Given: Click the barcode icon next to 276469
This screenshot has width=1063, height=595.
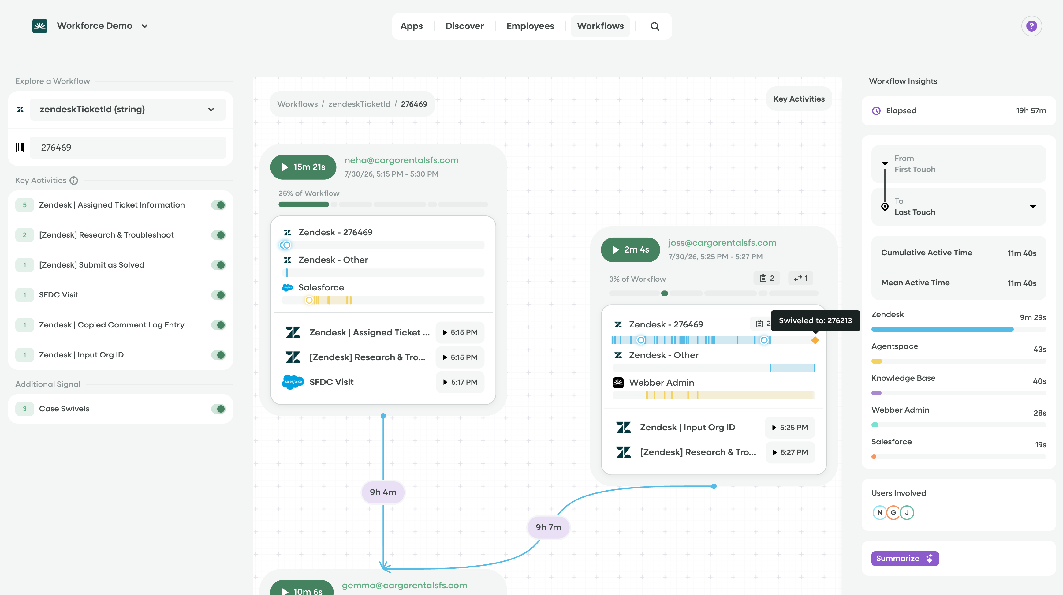Looking at the screenshot, I should point(20,148).
